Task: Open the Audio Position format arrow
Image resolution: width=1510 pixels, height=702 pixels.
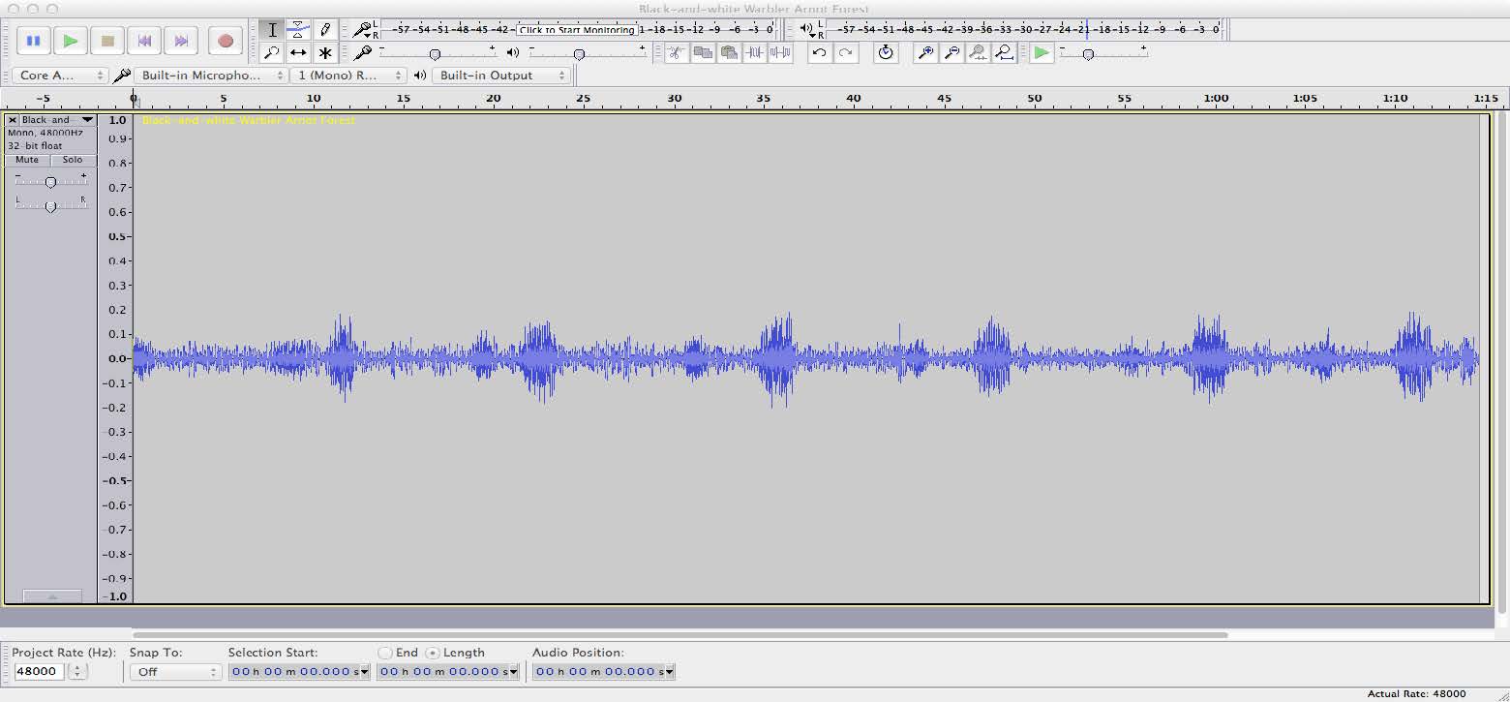Action: tap(670, 671)
